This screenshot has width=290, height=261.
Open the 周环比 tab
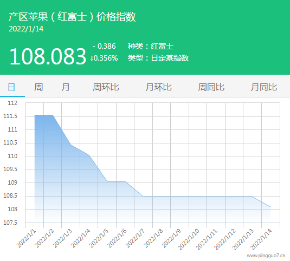click(106, 87)
